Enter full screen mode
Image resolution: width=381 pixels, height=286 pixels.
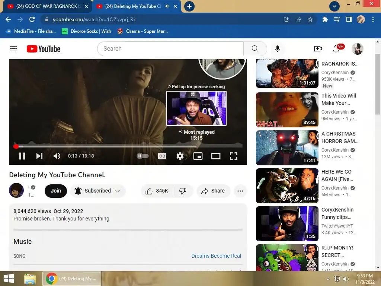(x=234, y=156)
